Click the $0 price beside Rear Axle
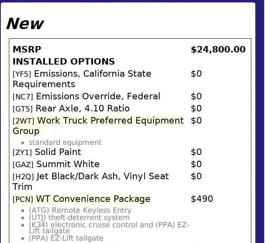This screenshot has height=243, width=265. [x=196, y=109]
